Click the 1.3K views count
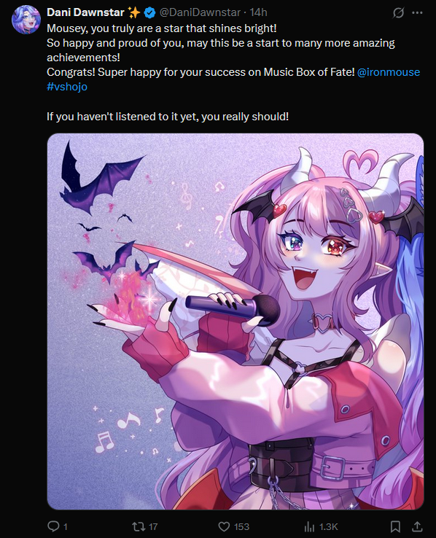 click(x=329, y=526)
